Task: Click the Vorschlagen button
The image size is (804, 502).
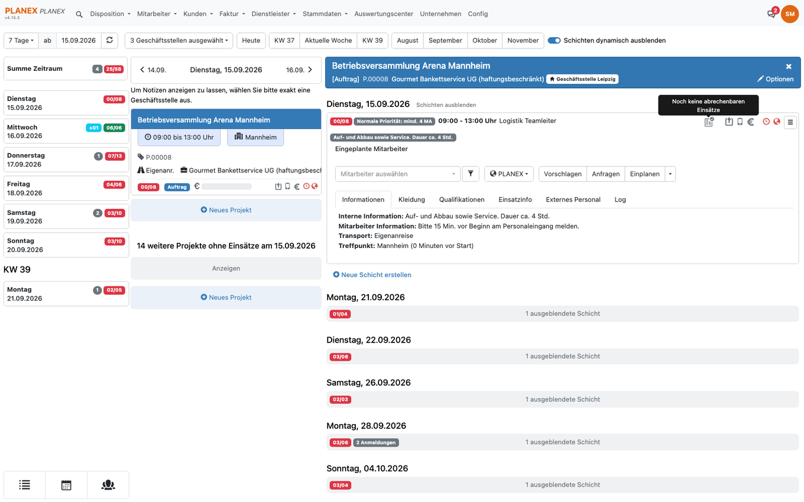Action: [x=563, y=174]
